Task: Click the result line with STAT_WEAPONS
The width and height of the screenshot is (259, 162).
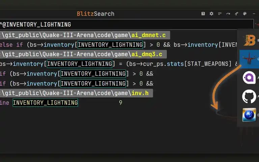Action: click(x=118, y=64)
